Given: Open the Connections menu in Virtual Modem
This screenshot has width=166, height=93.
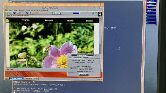Looking at the screenshot, I should tap(77, 57).
